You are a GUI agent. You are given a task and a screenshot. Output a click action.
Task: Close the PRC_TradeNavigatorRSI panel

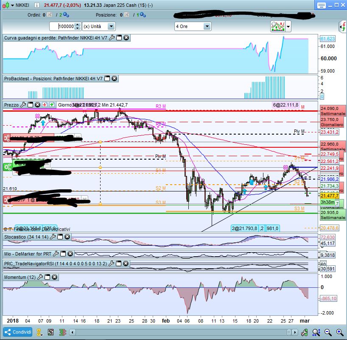click(x=126, y=263)
